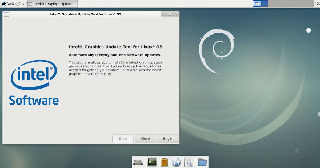The width and height of the screenshot is (320, 168).
Task: Open the file manager cabinet icon
Action: pos(164,162)
